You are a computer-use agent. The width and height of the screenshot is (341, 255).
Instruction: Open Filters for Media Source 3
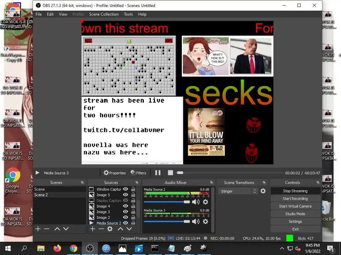point(138,173)
